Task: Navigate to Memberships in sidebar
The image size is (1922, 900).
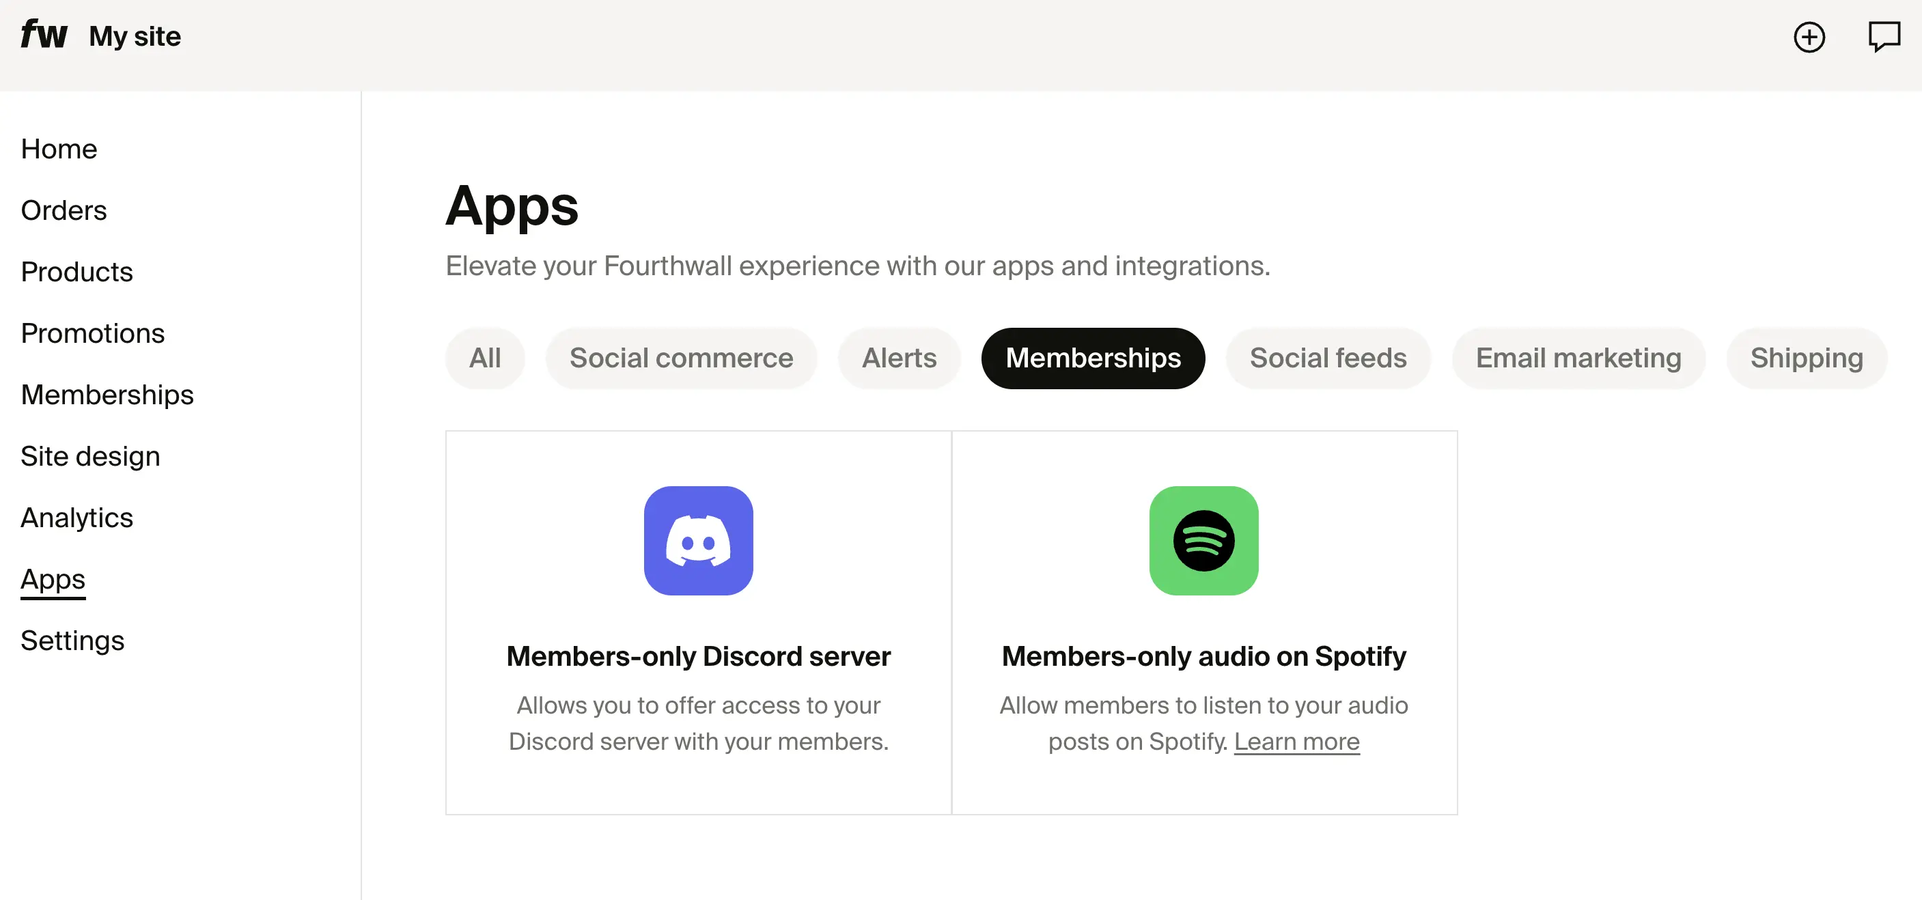Action: (x=107, y=395)
